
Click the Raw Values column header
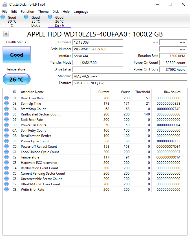[x=167, y=92]
